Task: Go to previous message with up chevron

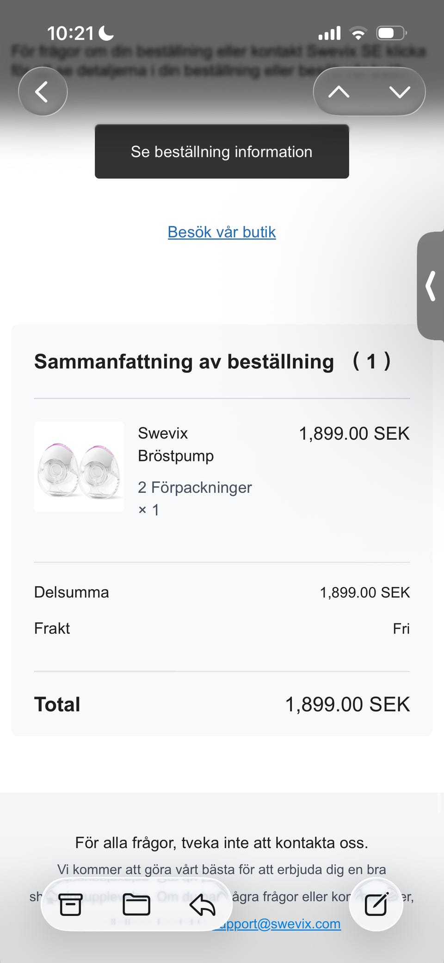Action: [339, 92]
